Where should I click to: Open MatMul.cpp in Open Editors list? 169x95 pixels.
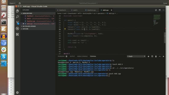38,21
